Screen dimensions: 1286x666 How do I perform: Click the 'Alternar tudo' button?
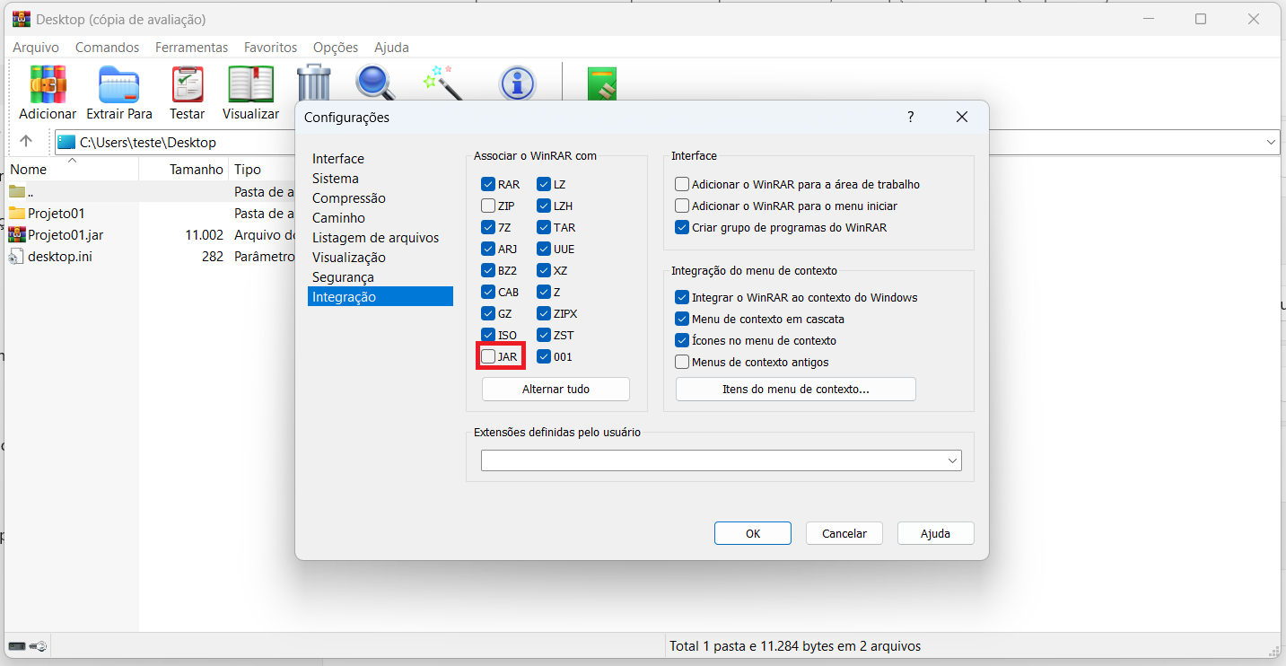(x=556, y=390)
